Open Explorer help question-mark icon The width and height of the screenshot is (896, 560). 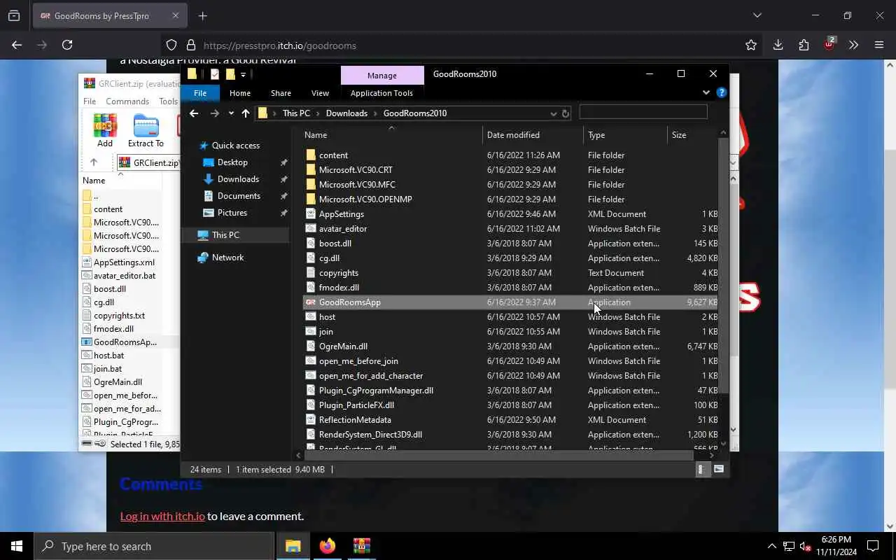pos(722,92)
